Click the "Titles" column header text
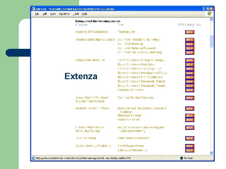This screenshot has width=226, height=169. click(x=120, y=25)
